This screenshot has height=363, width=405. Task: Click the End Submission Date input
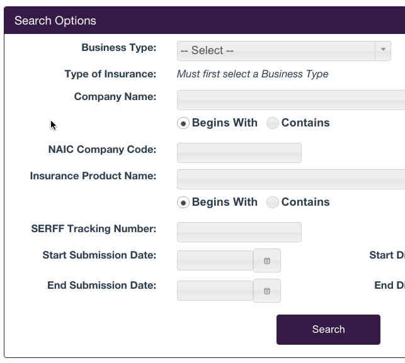[215, 291]
